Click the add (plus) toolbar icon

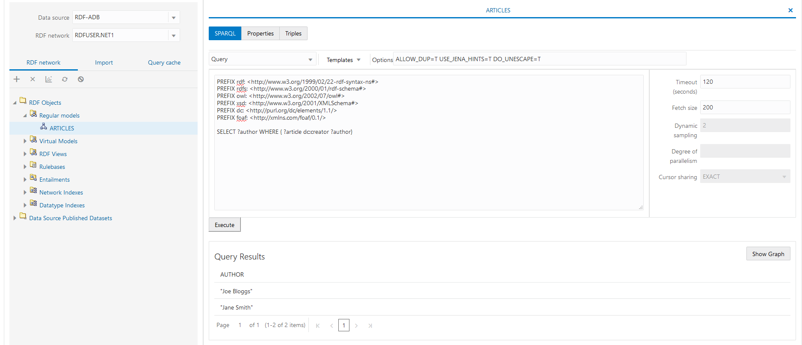point(17,79)
